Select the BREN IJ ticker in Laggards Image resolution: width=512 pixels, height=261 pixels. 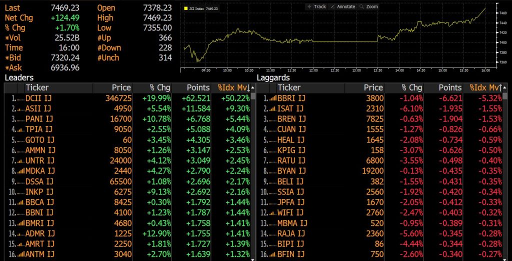click(291, 119)
